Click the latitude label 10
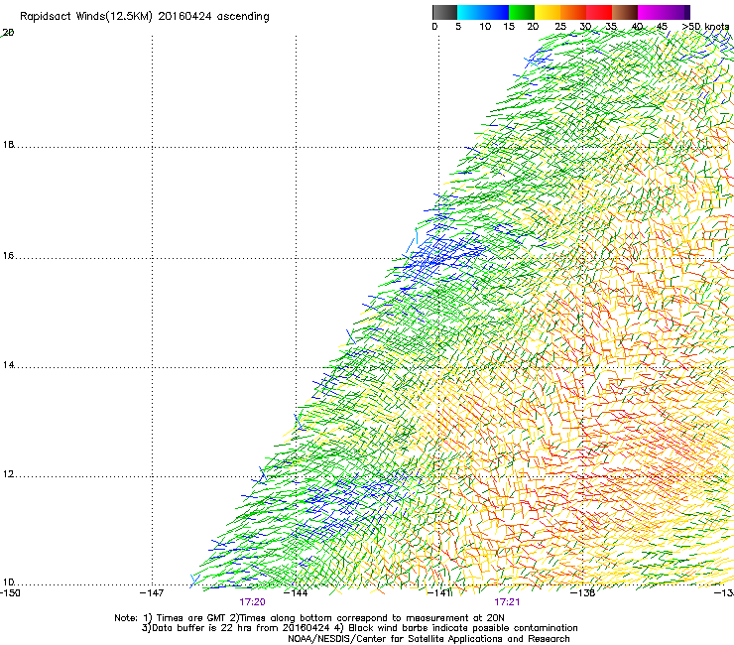Viewport: 734px width, 645px height. point(8,582)
